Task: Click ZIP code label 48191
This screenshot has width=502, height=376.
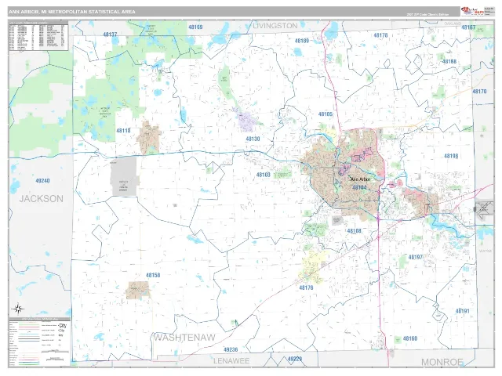Action: pos(462,311)
